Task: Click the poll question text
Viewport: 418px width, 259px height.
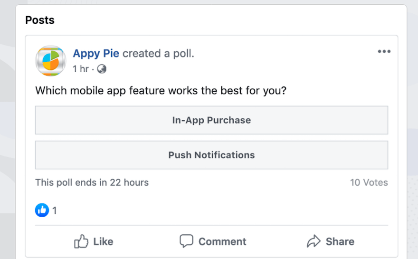Action: [161, 91]
